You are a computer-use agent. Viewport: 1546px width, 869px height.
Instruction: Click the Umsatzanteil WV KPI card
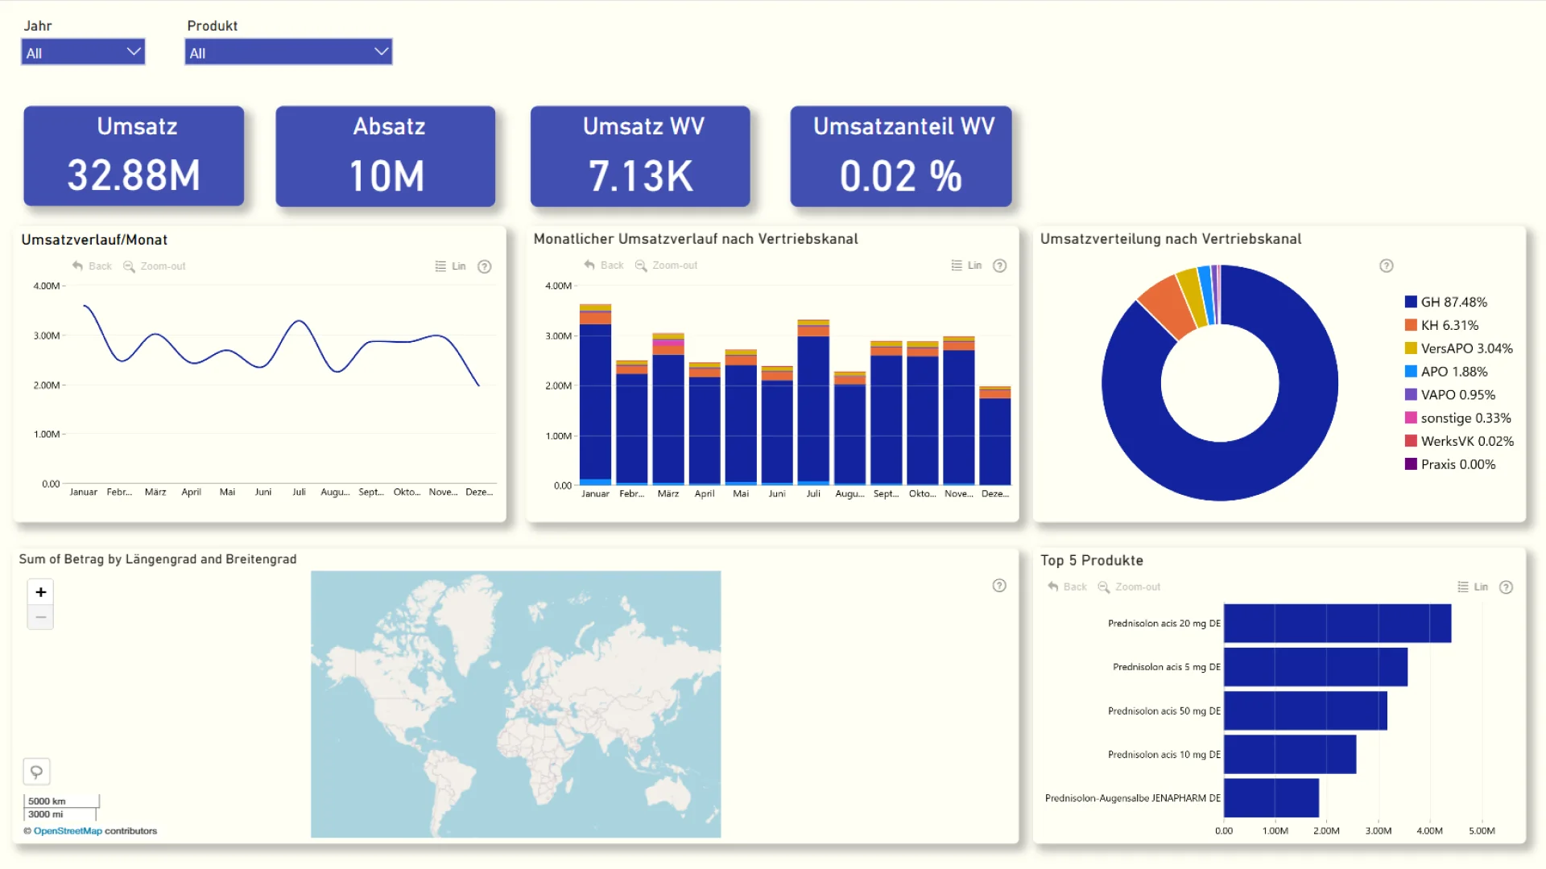[901, 156]
